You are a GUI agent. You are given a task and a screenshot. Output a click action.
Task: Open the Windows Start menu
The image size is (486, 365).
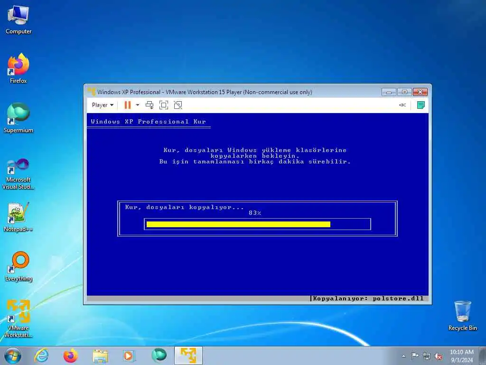tap(13, 355)
